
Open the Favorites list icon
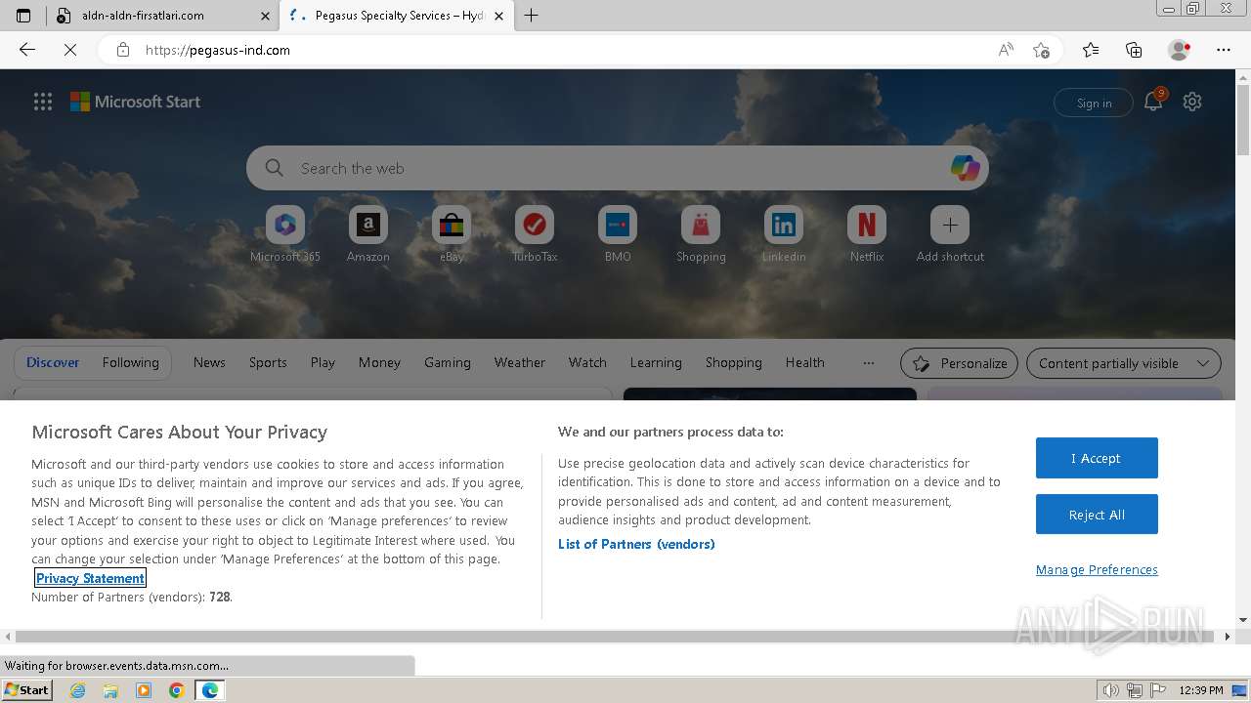point(1091,50)
